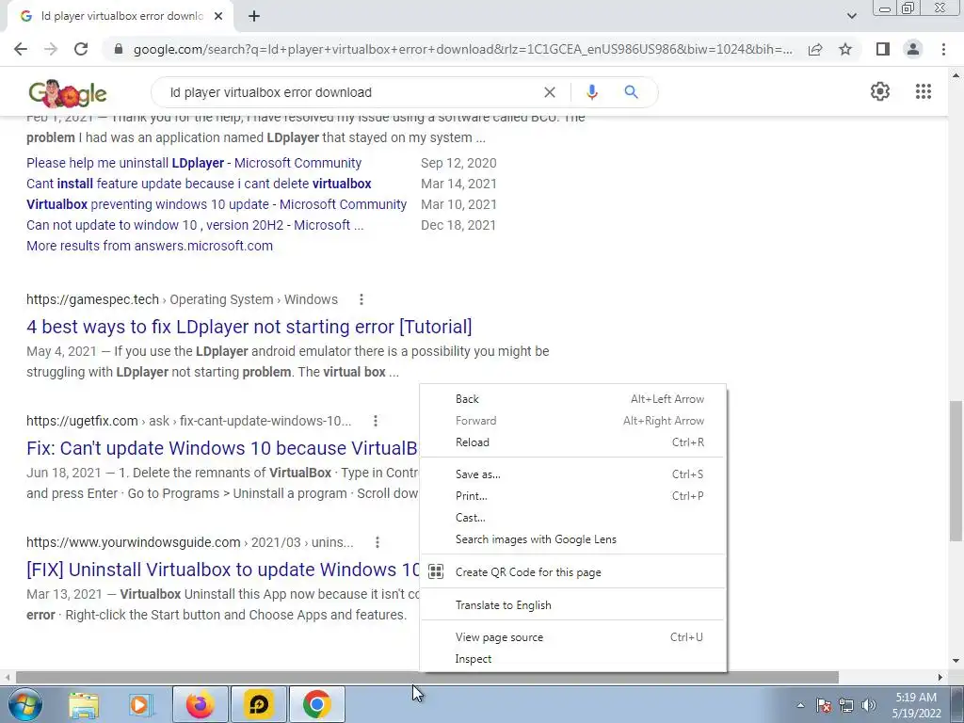Image resolution: width=964 pixels, height=723 pixels.
Task: Open the three-dot menu beside yourwindowsguide.com result
Action: 378,542
